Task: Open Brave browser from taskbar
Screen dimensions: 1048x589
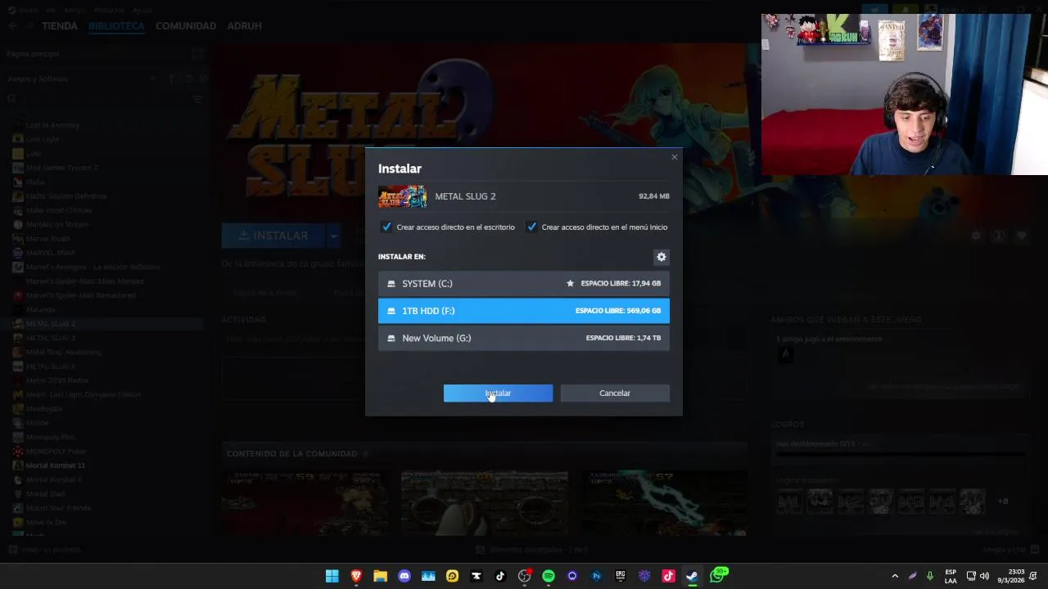Action: point(356,576)
